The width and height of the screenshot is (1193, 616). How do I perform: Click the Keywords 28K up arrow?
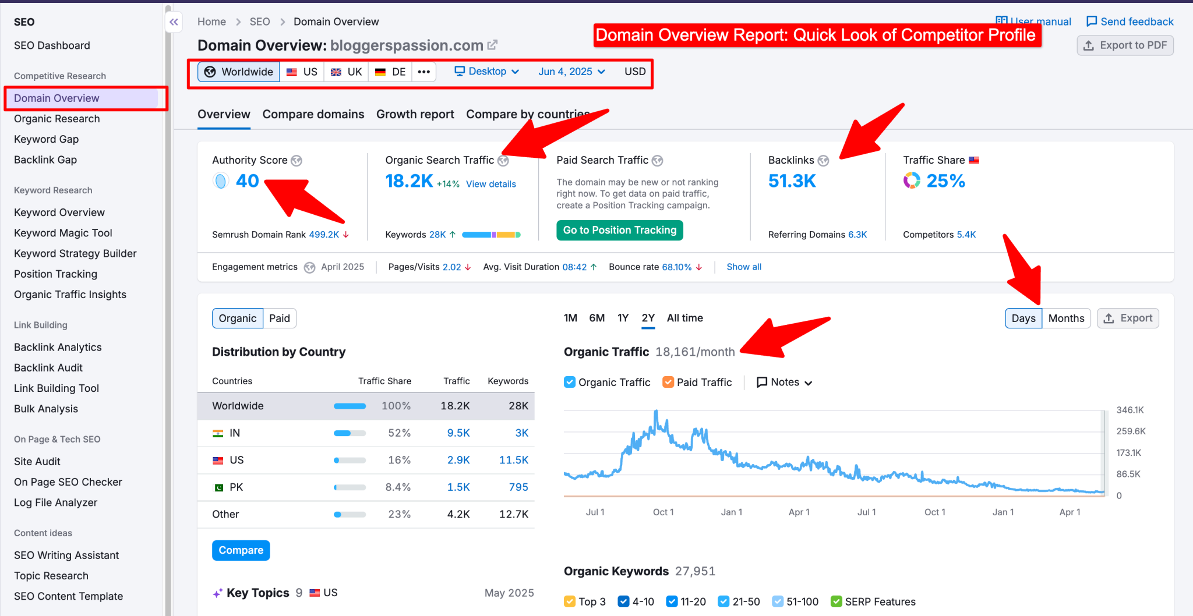pos(453,235)
